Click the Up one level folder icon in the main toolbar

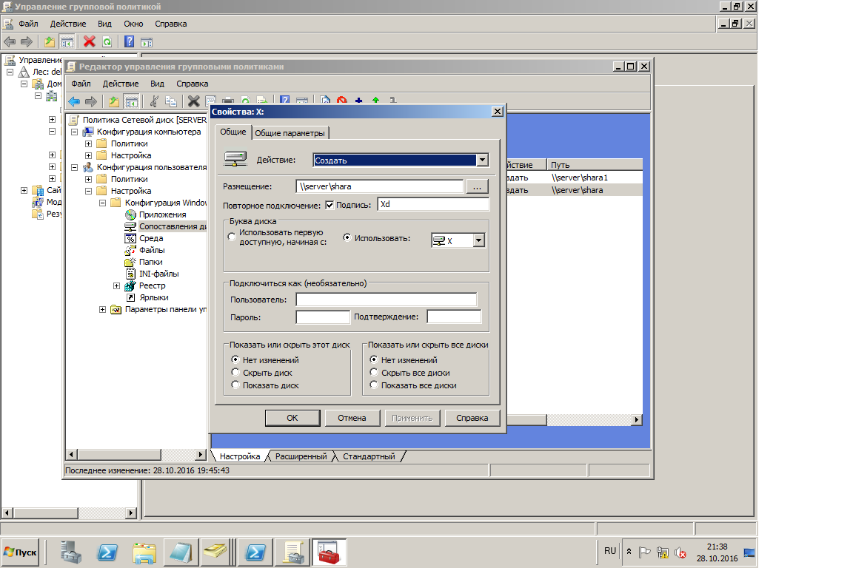(50, 41)
